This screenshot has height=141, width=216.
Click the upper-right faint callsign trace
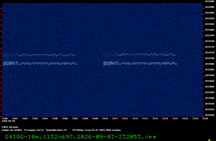[x=139, y=55]
